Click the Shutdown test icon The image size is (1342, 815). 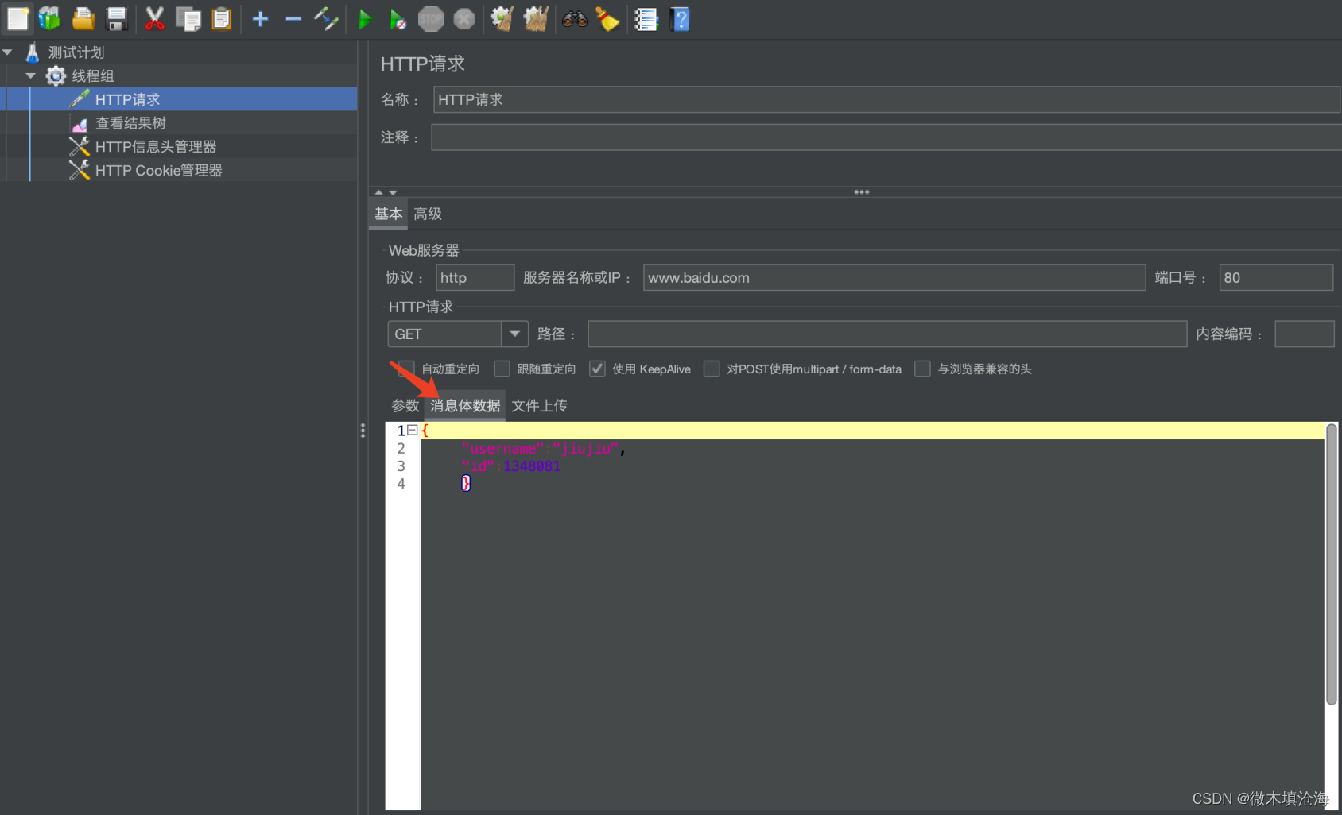tap(464, 18)
